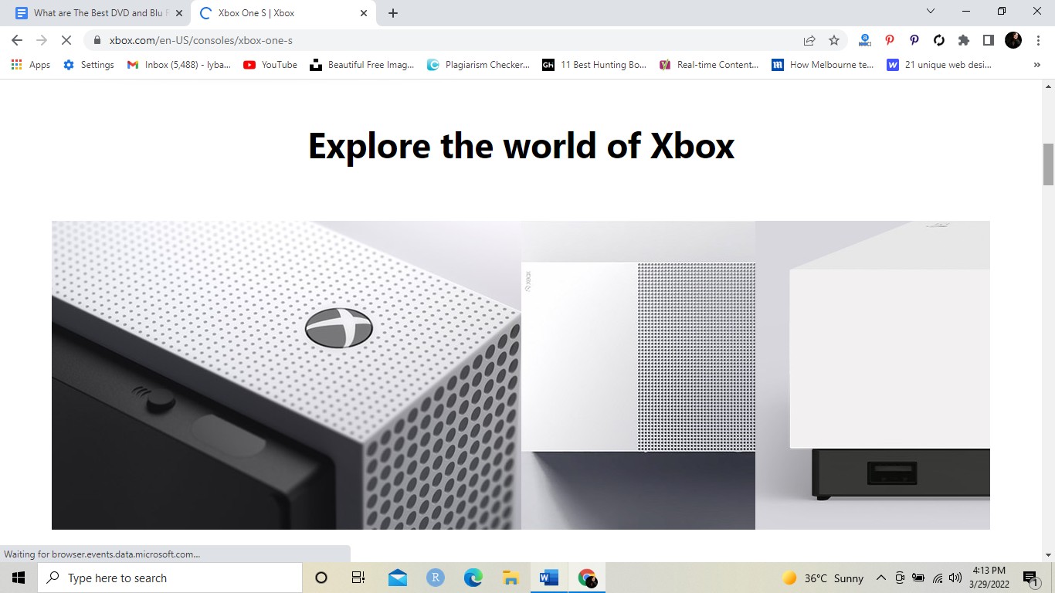Open Beautiful Free Images bookmark
The height and width of the screenshot is (593, 1055).
point(362,65)
